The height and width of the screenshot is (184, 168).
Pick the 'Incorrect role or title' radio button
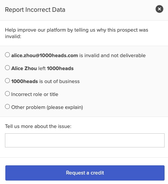[7, 94]
